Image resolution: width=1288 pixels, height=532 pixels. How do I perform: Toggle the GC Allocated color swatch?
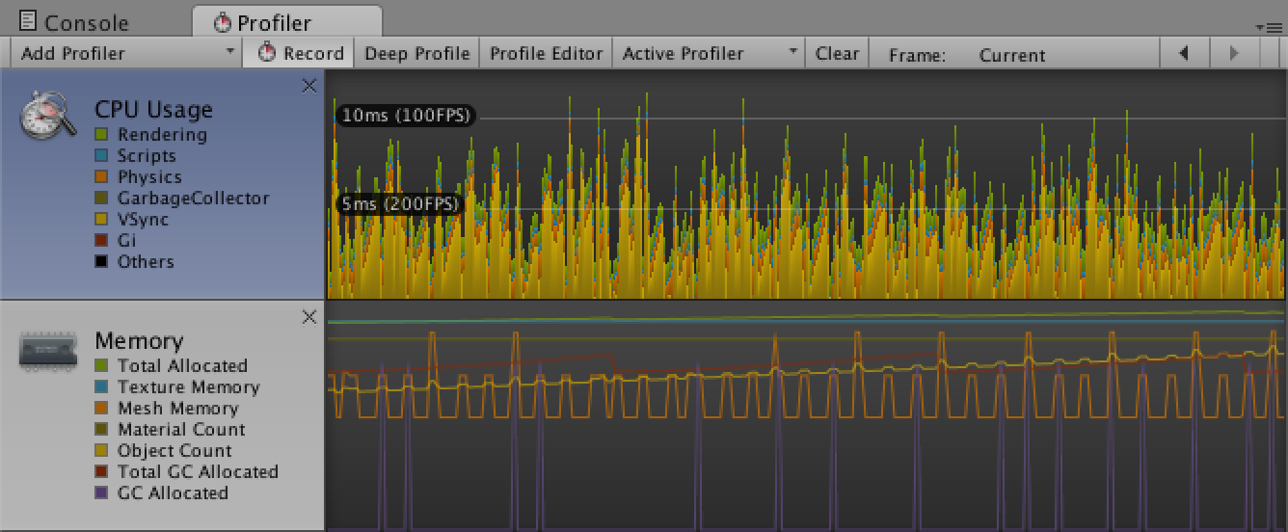coord(101,493)
